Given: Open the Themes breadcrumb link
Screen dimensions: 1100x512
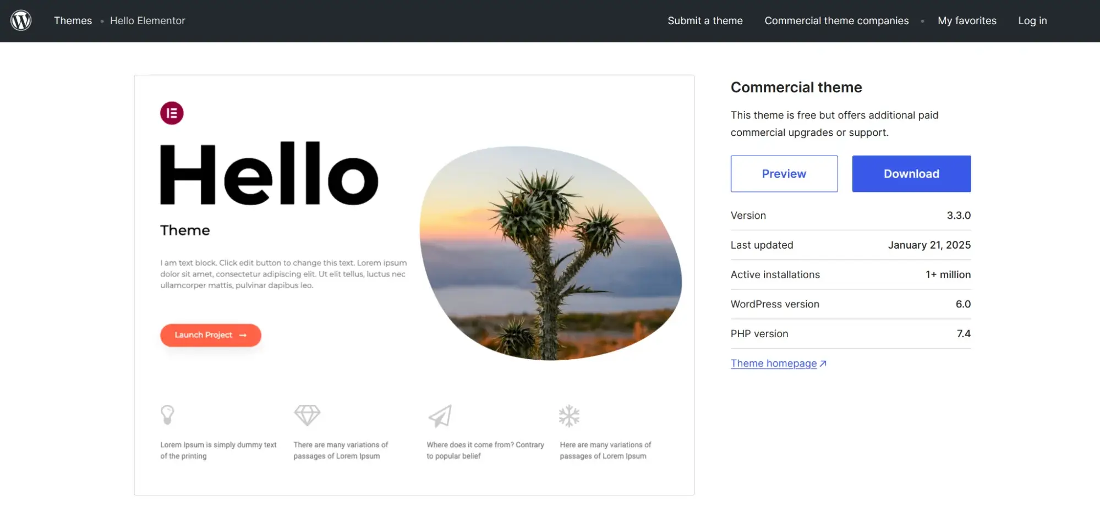Looking at the screenshot, I should tap(73, 21).
